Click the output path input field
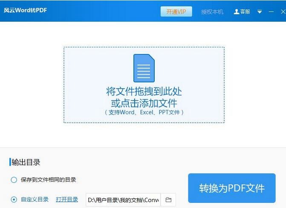 123,200
